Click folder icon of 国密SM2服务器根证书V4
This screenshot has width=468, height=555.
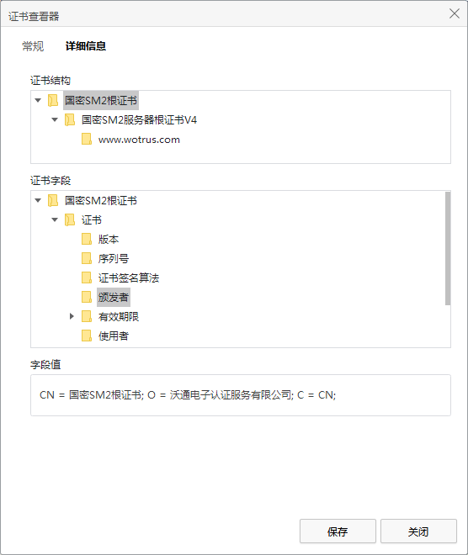[x=70, y=120]
